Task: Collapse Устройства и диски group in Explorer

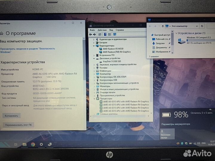Action: tap(176, 33)
